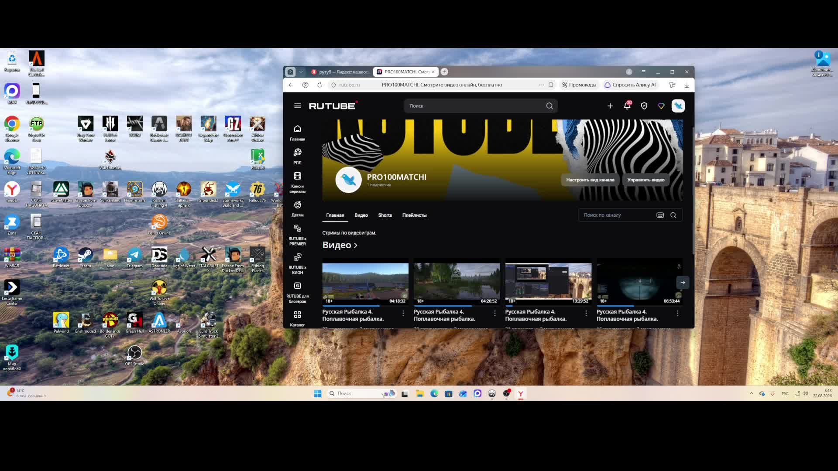838x471 pixels.
Task: Switch input language РУС in the tray
Action: tap(785, 393)
